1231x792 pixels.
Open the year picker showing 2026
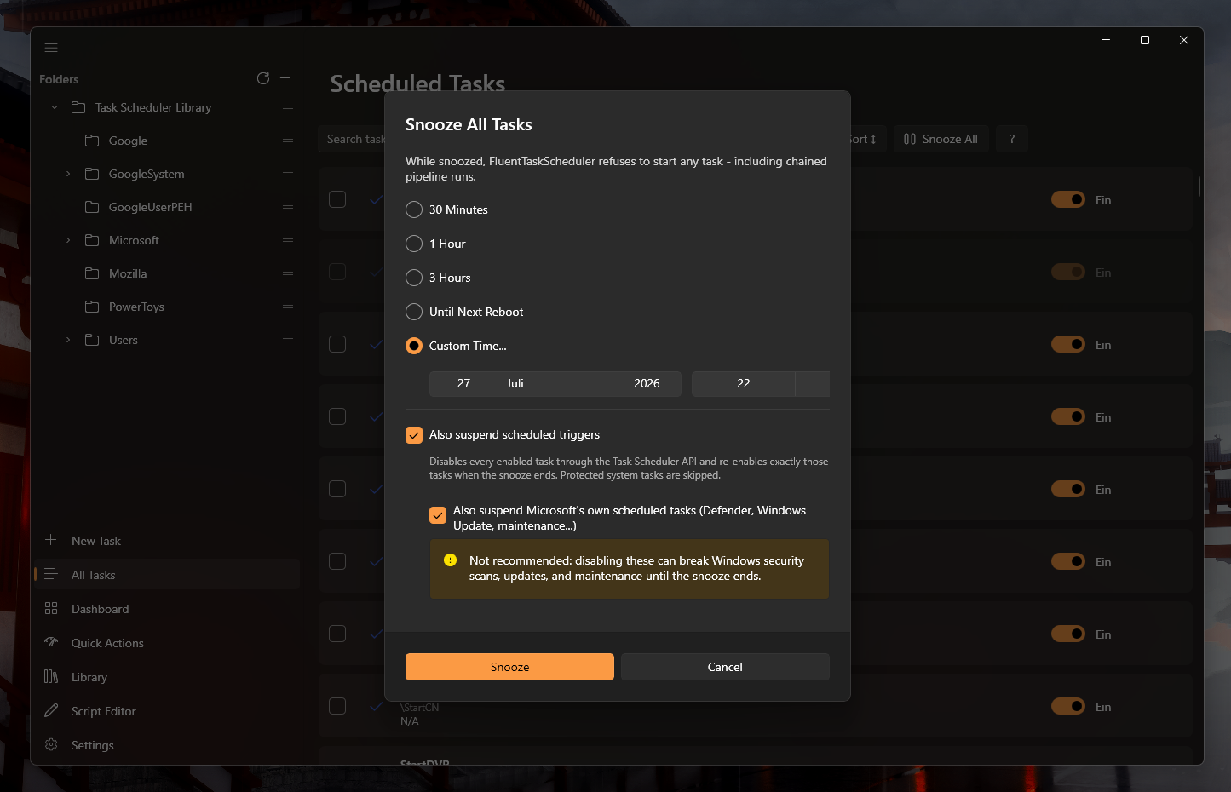[x=647, y=384]
